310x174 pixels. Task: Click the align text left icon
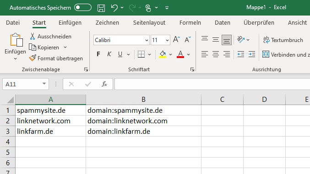coord(205,54)
